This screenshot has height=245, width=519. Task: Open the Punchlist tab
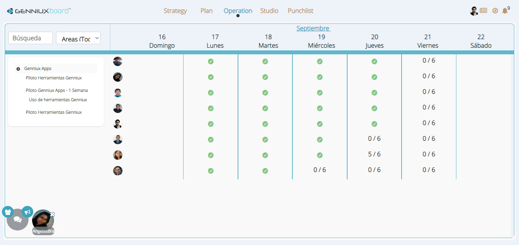click(x=301, y=11)
